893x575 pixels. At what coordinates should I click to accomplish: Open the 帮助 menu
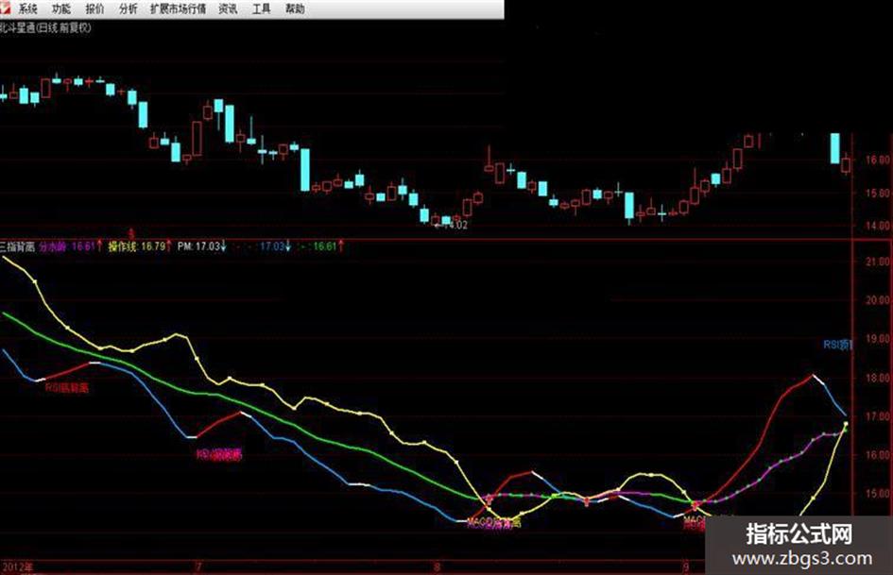295,9
